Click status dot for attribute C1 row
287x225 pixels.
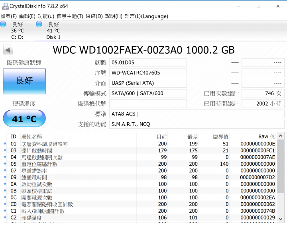[5, 211]
